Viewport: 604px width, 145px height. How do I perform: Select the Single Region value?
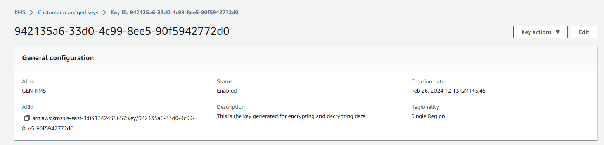tap(428, 116)
